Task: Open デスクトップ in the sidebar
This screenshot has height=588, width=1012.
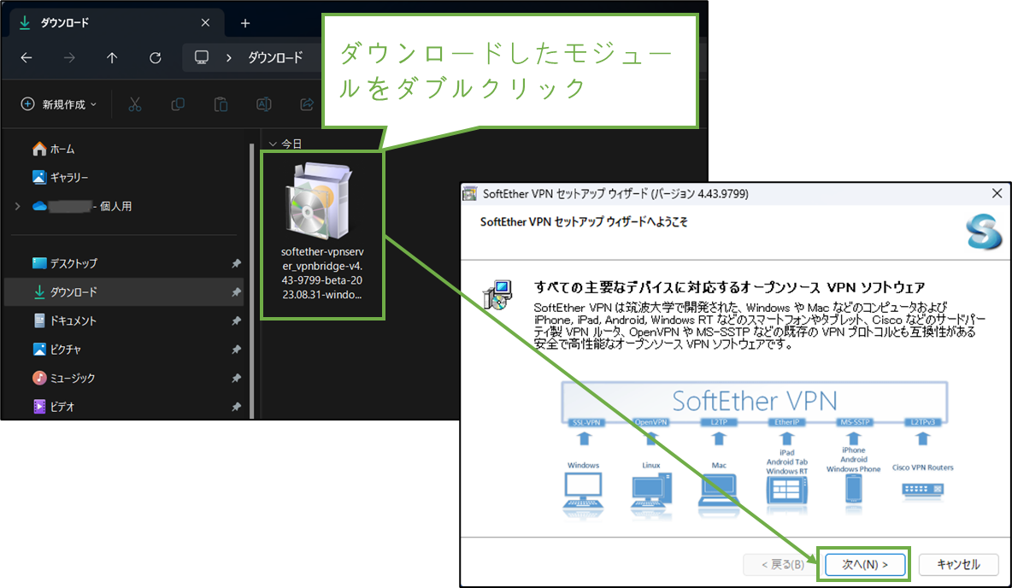Action: (x=65, y=263)
